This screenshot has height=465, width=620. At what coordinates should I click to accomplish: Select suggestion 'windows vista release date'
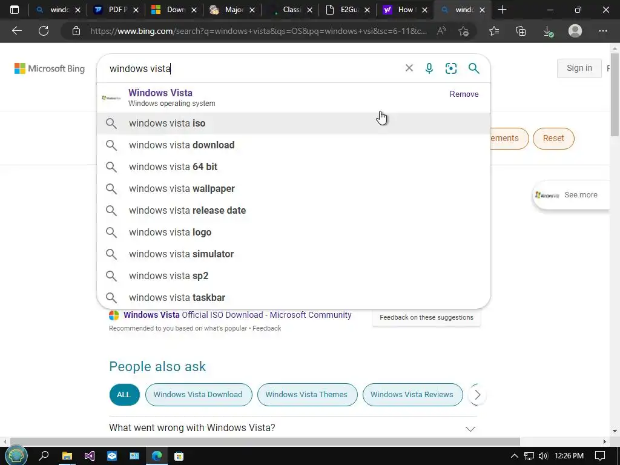click(x=294, y=210)
